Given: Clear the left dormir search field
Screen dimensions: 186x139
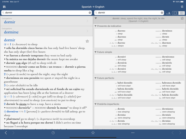Looking at the screenshot, I should pyautogui.click(x=90, y=13).
